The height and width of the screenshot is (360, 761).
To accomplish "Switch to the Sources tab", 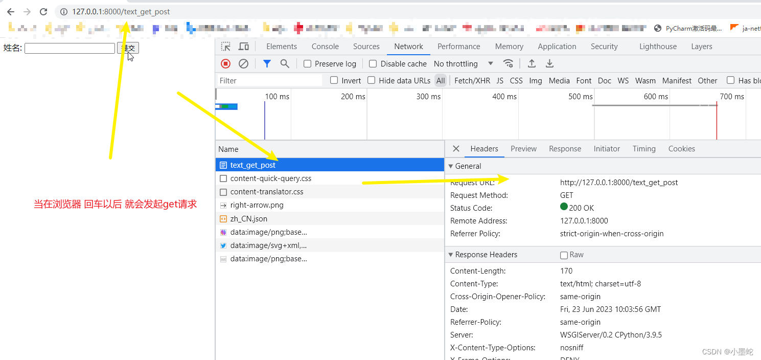I will coord(366,47).
